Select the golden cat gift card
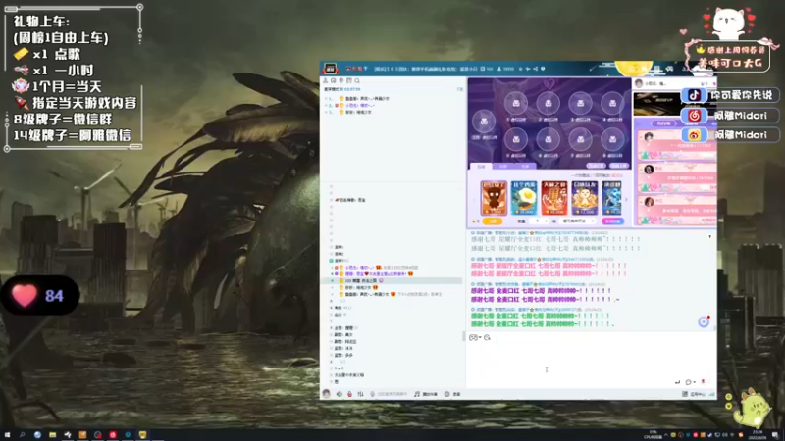785x441 pixels. pyautogui.click(x=584, y=199)
